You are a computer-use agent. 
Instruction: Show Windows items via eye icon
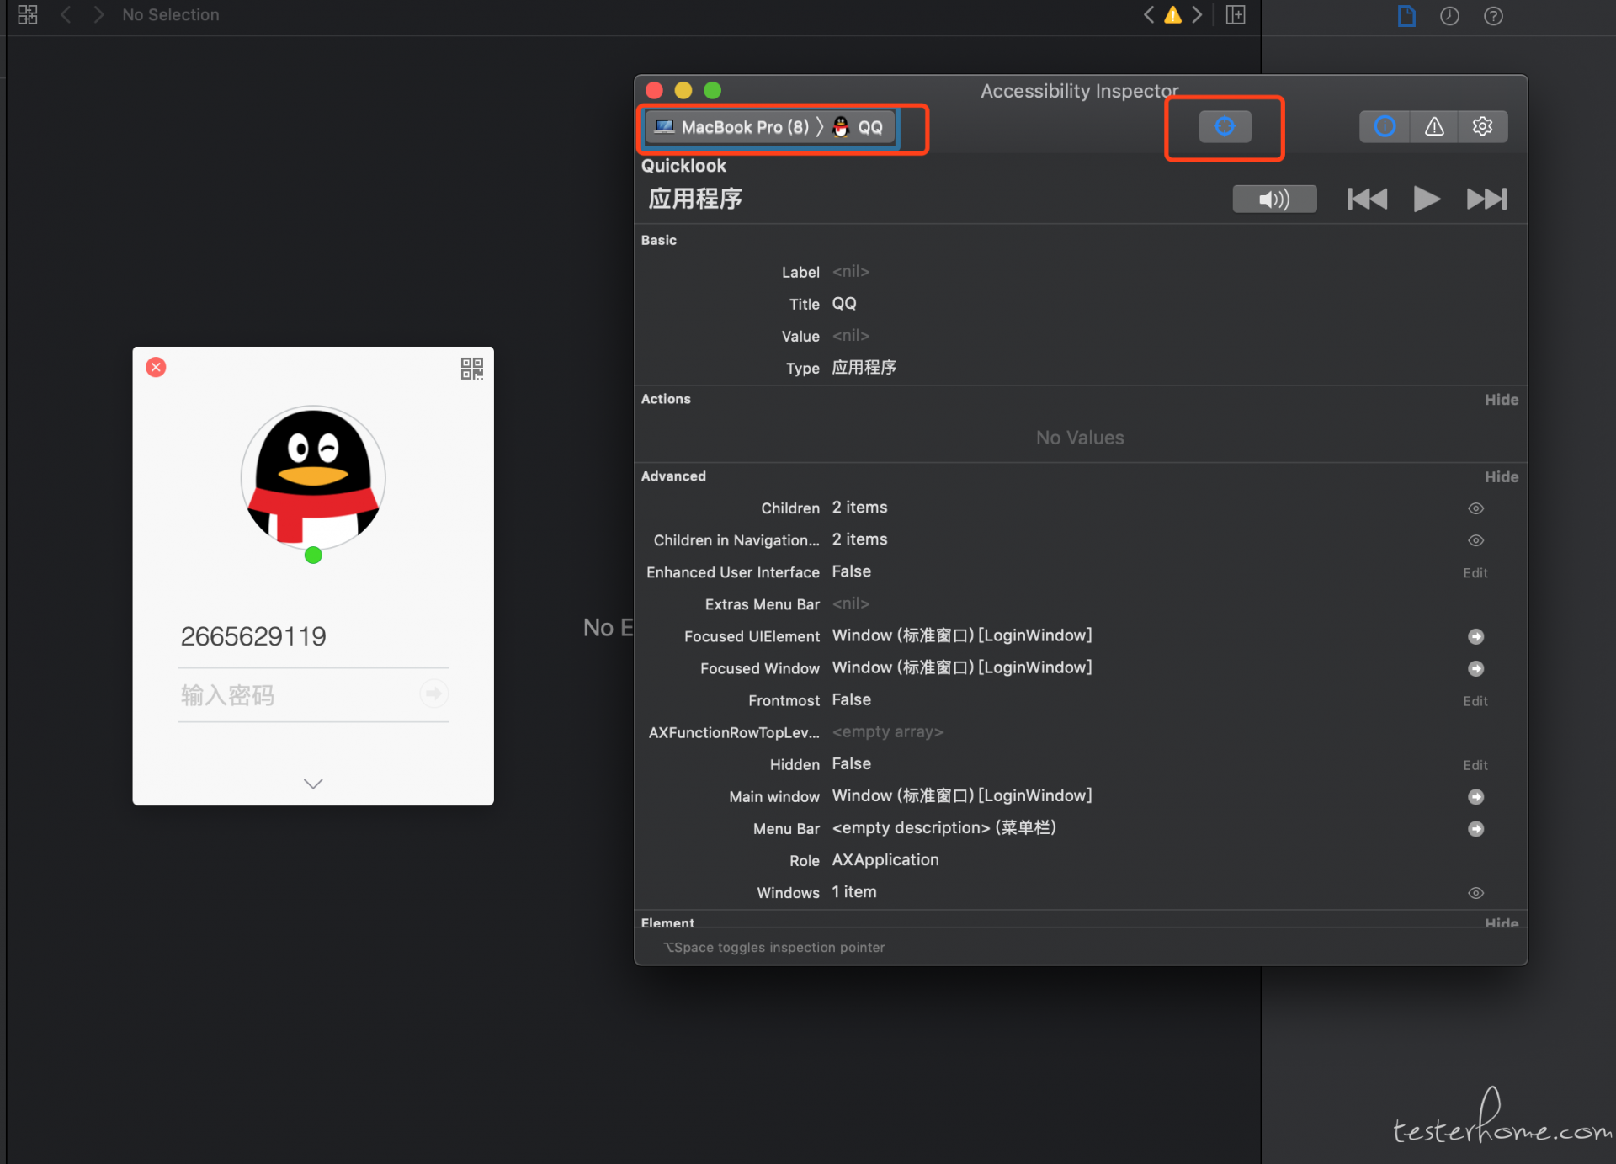coord(1475,893)
